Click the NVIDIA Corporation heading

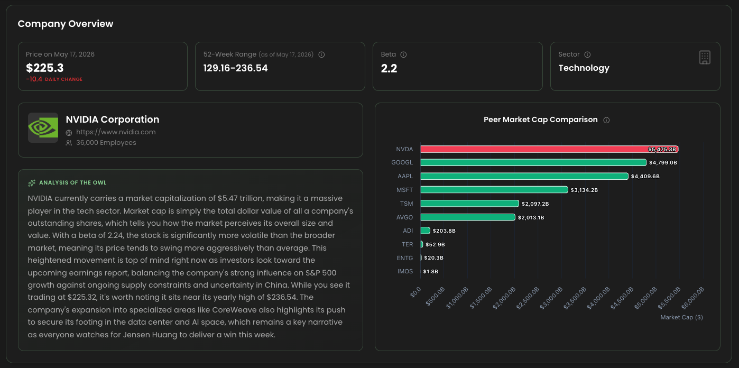[112, 119]
